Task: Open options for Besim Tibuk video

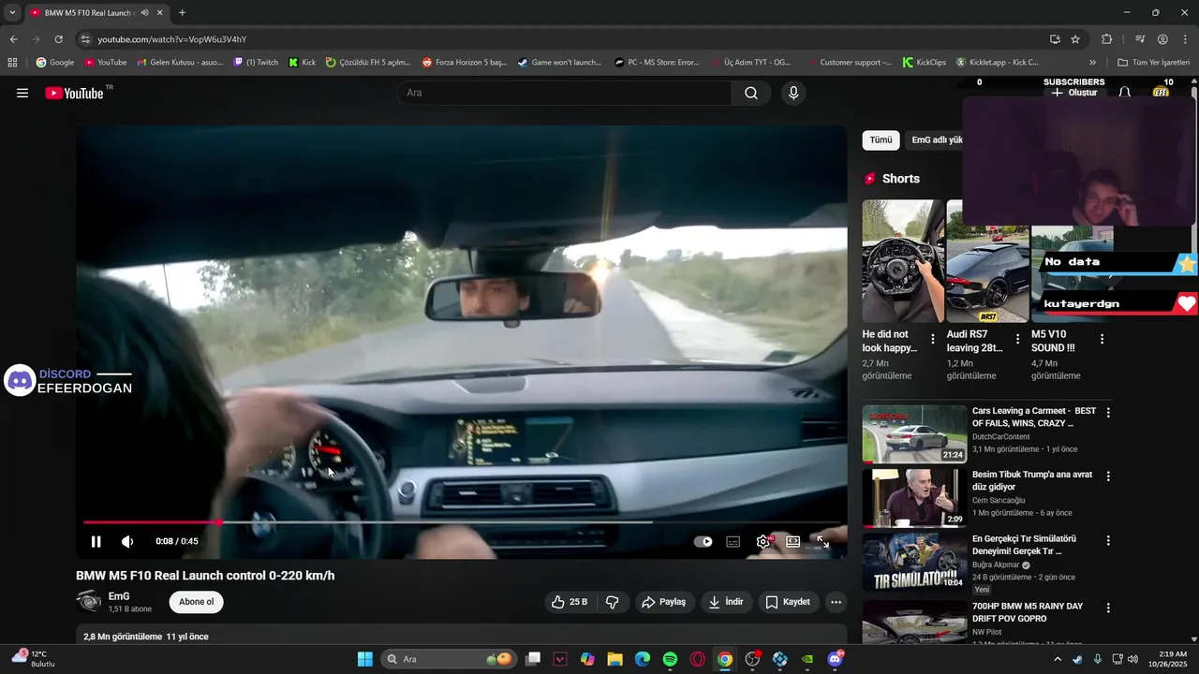Action: coord(1108,476)
